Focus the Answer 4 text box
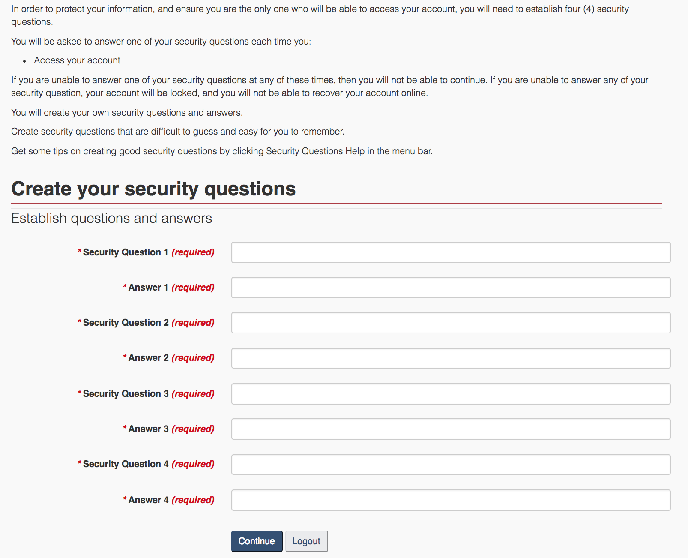 pyautogui.click(x=451, y=500)
